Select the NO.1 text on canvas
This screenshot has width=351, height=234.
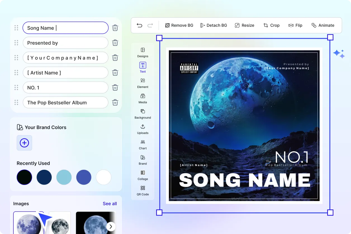click(x=292, y=157)
